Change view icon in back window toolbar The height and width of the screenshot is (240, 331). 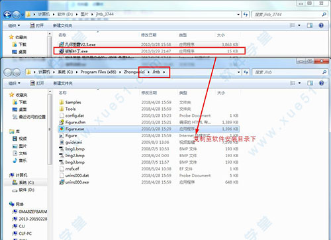pos(293,25)
